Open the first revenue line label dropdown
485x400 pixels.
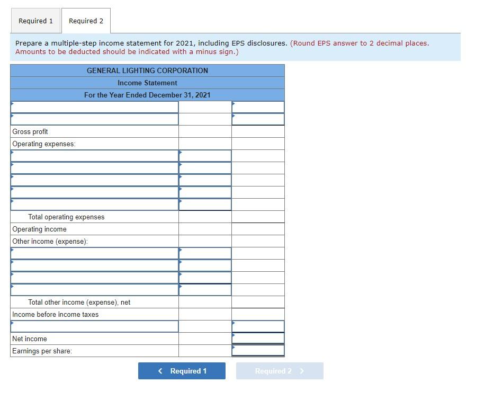(94, 107)
